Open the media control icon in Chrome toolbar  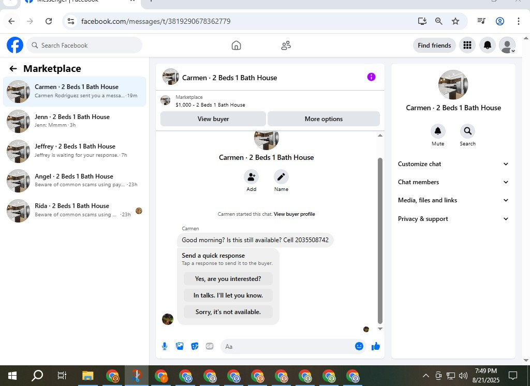[x=481, y=21]
